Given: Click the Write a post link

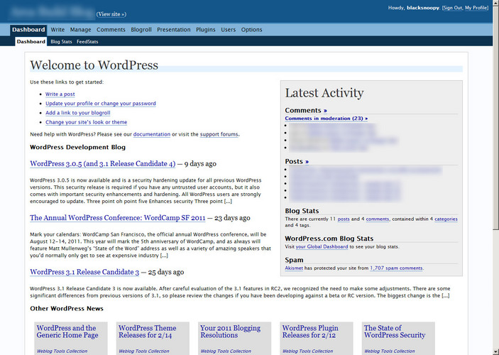Looking at the screenshot, I should click(60, 94).
